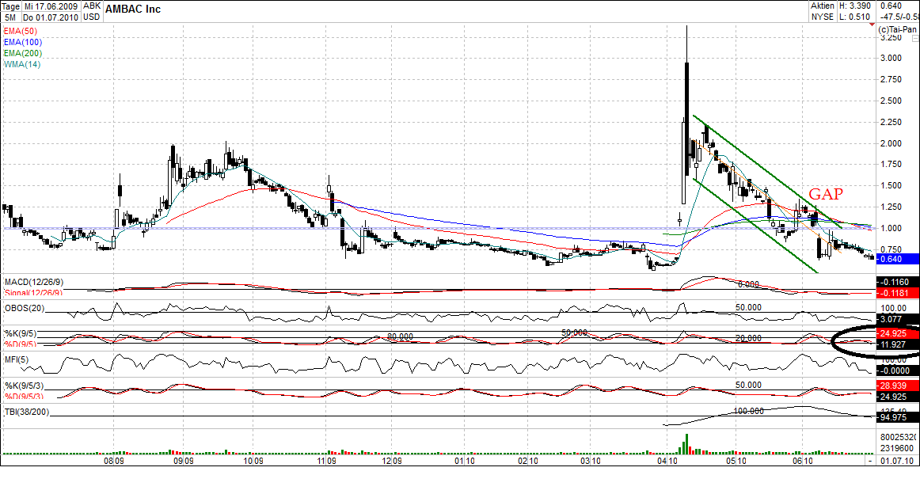The height and width of the screenshot is (494, 920).
Task: Click the 2.000 price axis label
Action: [891, 143]
